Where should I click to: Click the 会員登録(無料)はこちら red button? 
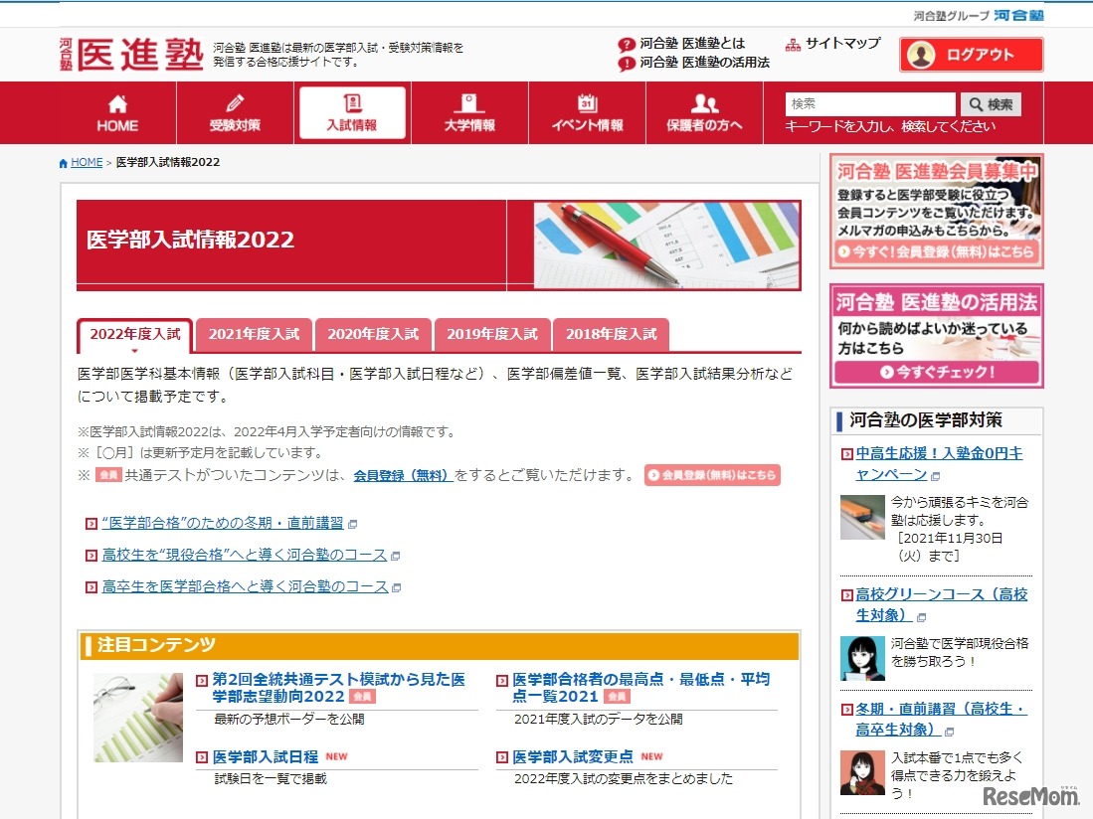713,475
